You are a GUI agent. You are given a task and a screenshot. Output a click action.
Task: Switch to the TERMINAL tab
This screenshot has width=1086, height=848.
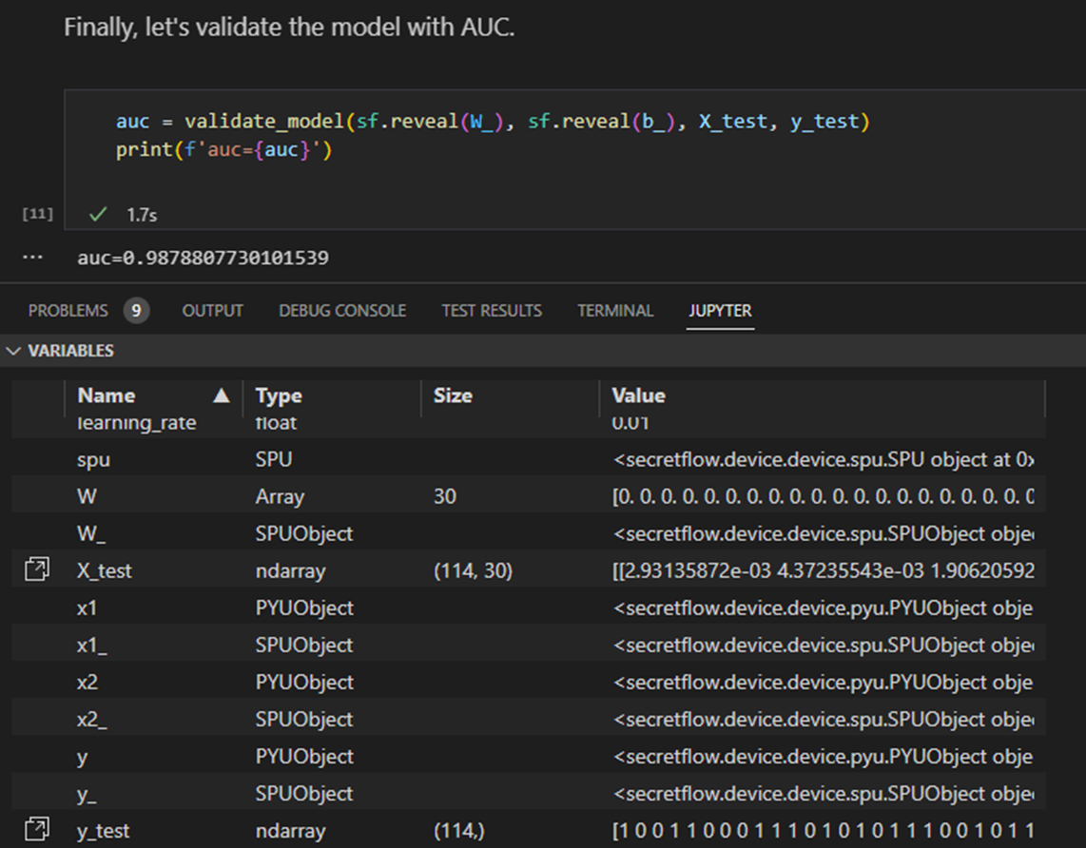[615, 310]
